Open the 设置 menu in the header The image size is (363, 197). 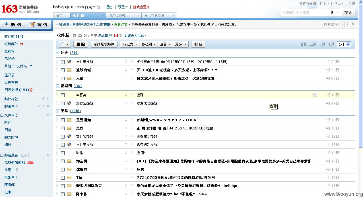(123, 7)
